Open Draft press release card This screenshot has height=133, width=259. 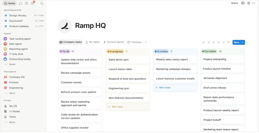click(223, 88)
